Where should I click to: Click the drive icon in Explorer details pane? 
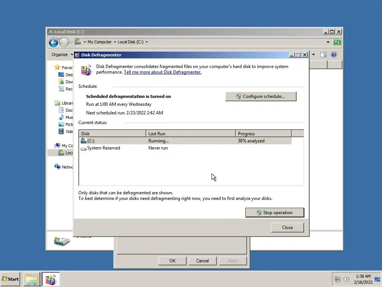62,241
